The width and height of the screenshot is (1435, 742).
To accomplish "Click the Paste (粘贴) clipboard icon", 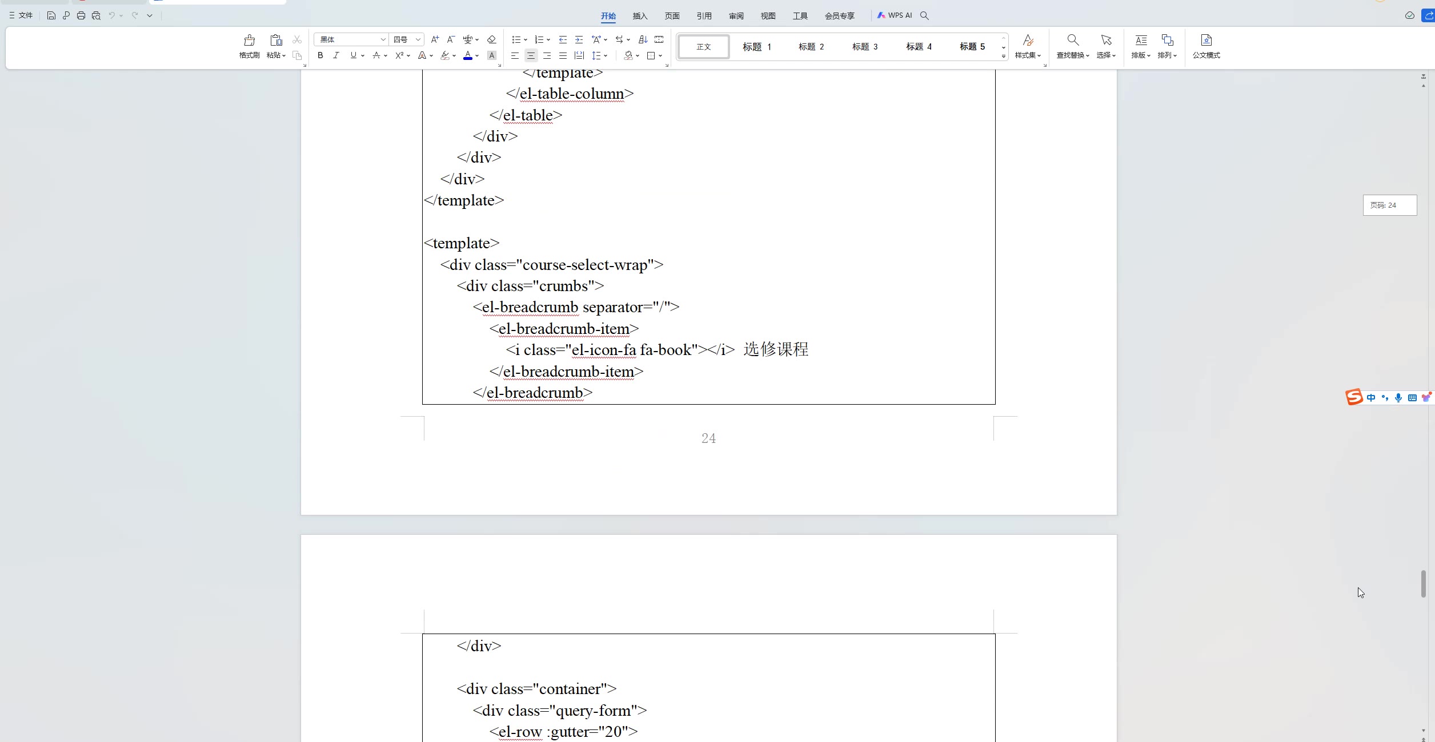I will (x=276, y=40).
